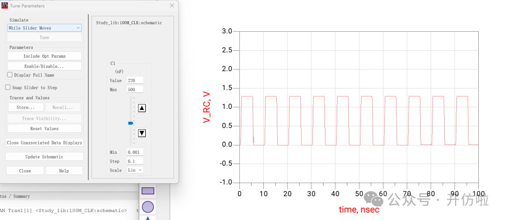This screenshot has height=220, width=505.
Task: Open the Enable/Disable... parameters dialog
Action: tap(44, 66)
